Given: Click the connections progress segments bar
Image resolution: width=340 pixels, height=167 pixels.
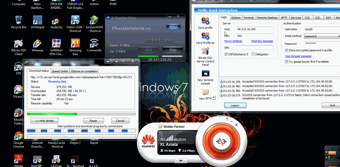Looking at the screenshot, I should [81, 131].
